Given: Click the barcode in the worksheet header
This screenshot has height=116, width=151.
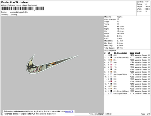Looking at the screenshot, I should click(23, 8).
